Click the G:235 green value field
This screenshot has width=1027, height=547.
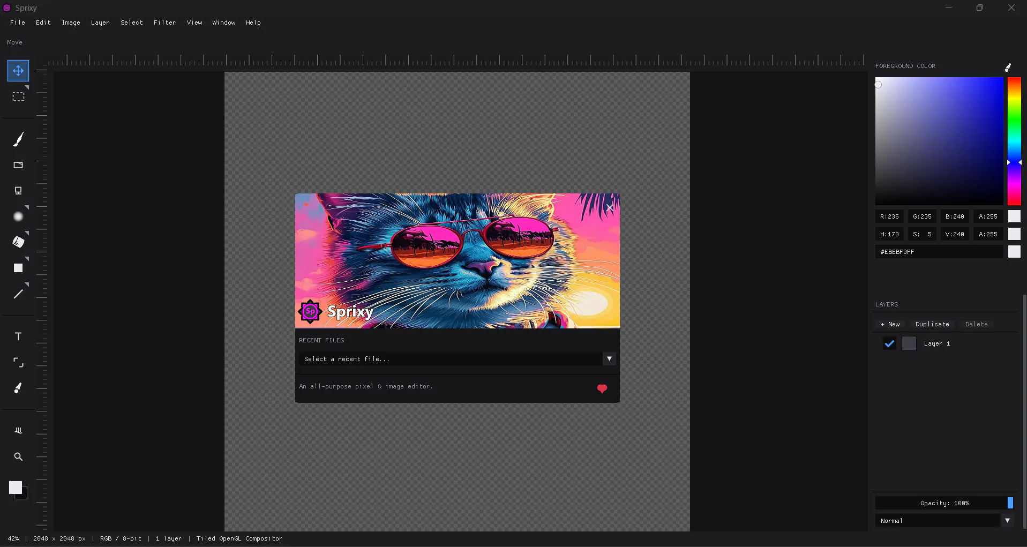click(922, 216)
